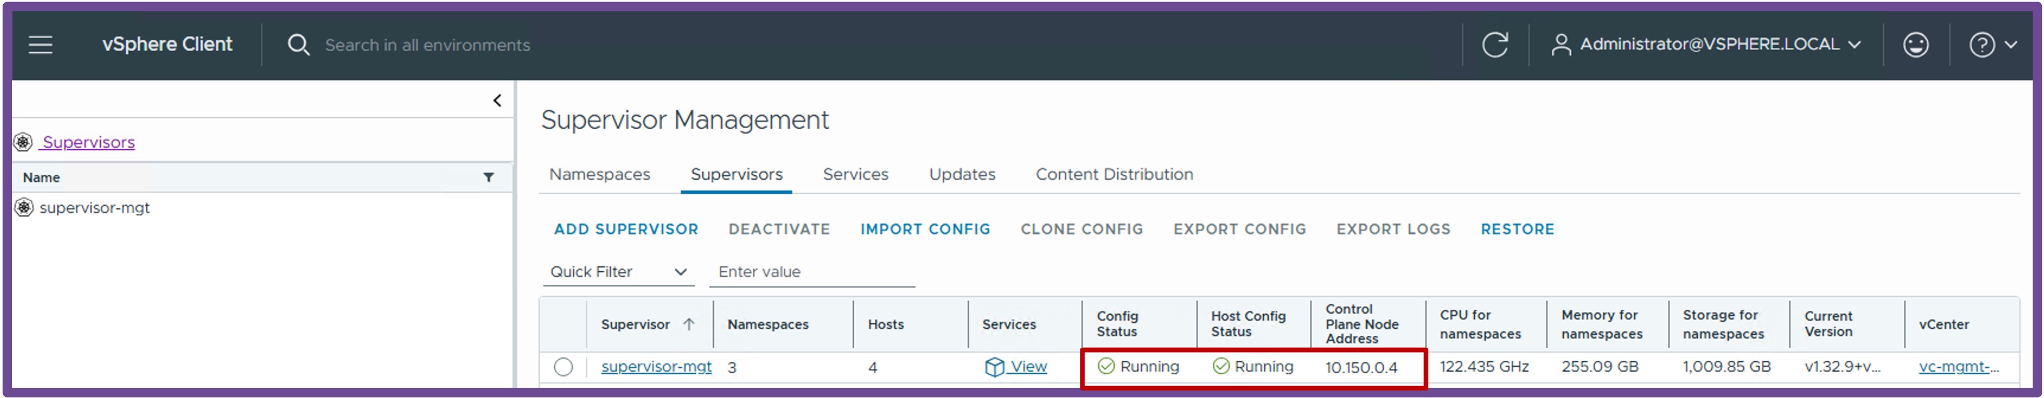
Task: Click the 255.09 GB memory cell
Action: tap(1599, 367)
